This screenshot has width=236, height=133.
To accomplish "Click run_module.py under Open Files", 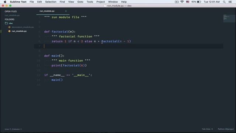I will click(12, 16).
